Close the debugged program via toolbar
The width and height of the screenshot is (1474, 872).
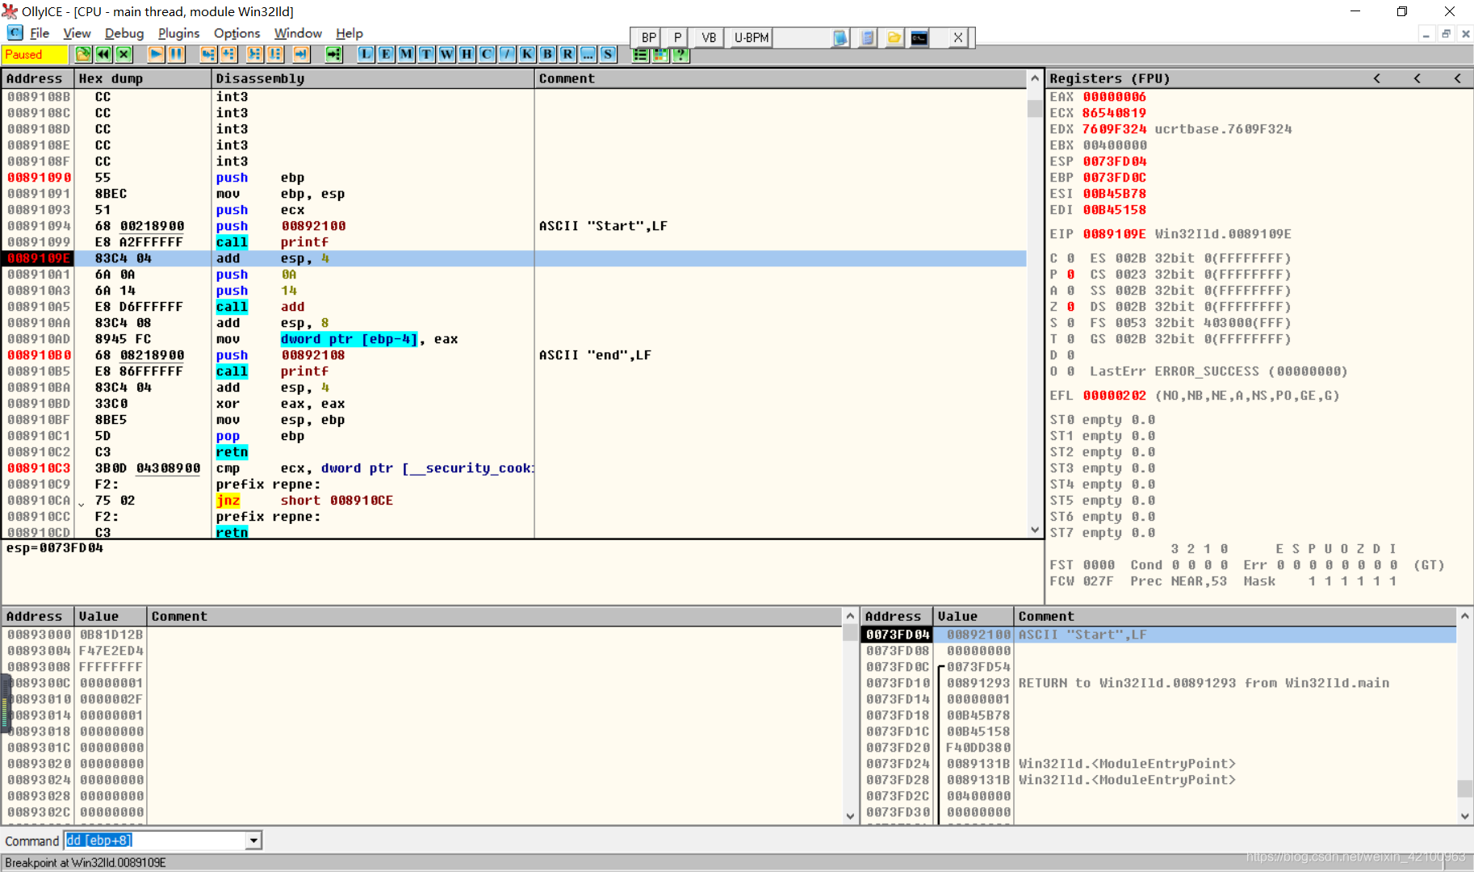point(124,54)
